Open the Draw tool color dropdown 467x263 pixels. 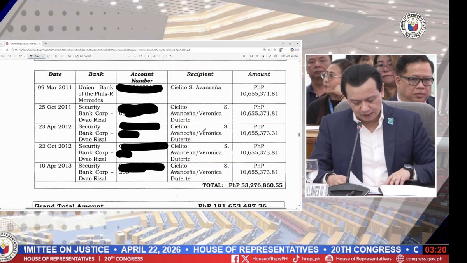coord(42,56)
